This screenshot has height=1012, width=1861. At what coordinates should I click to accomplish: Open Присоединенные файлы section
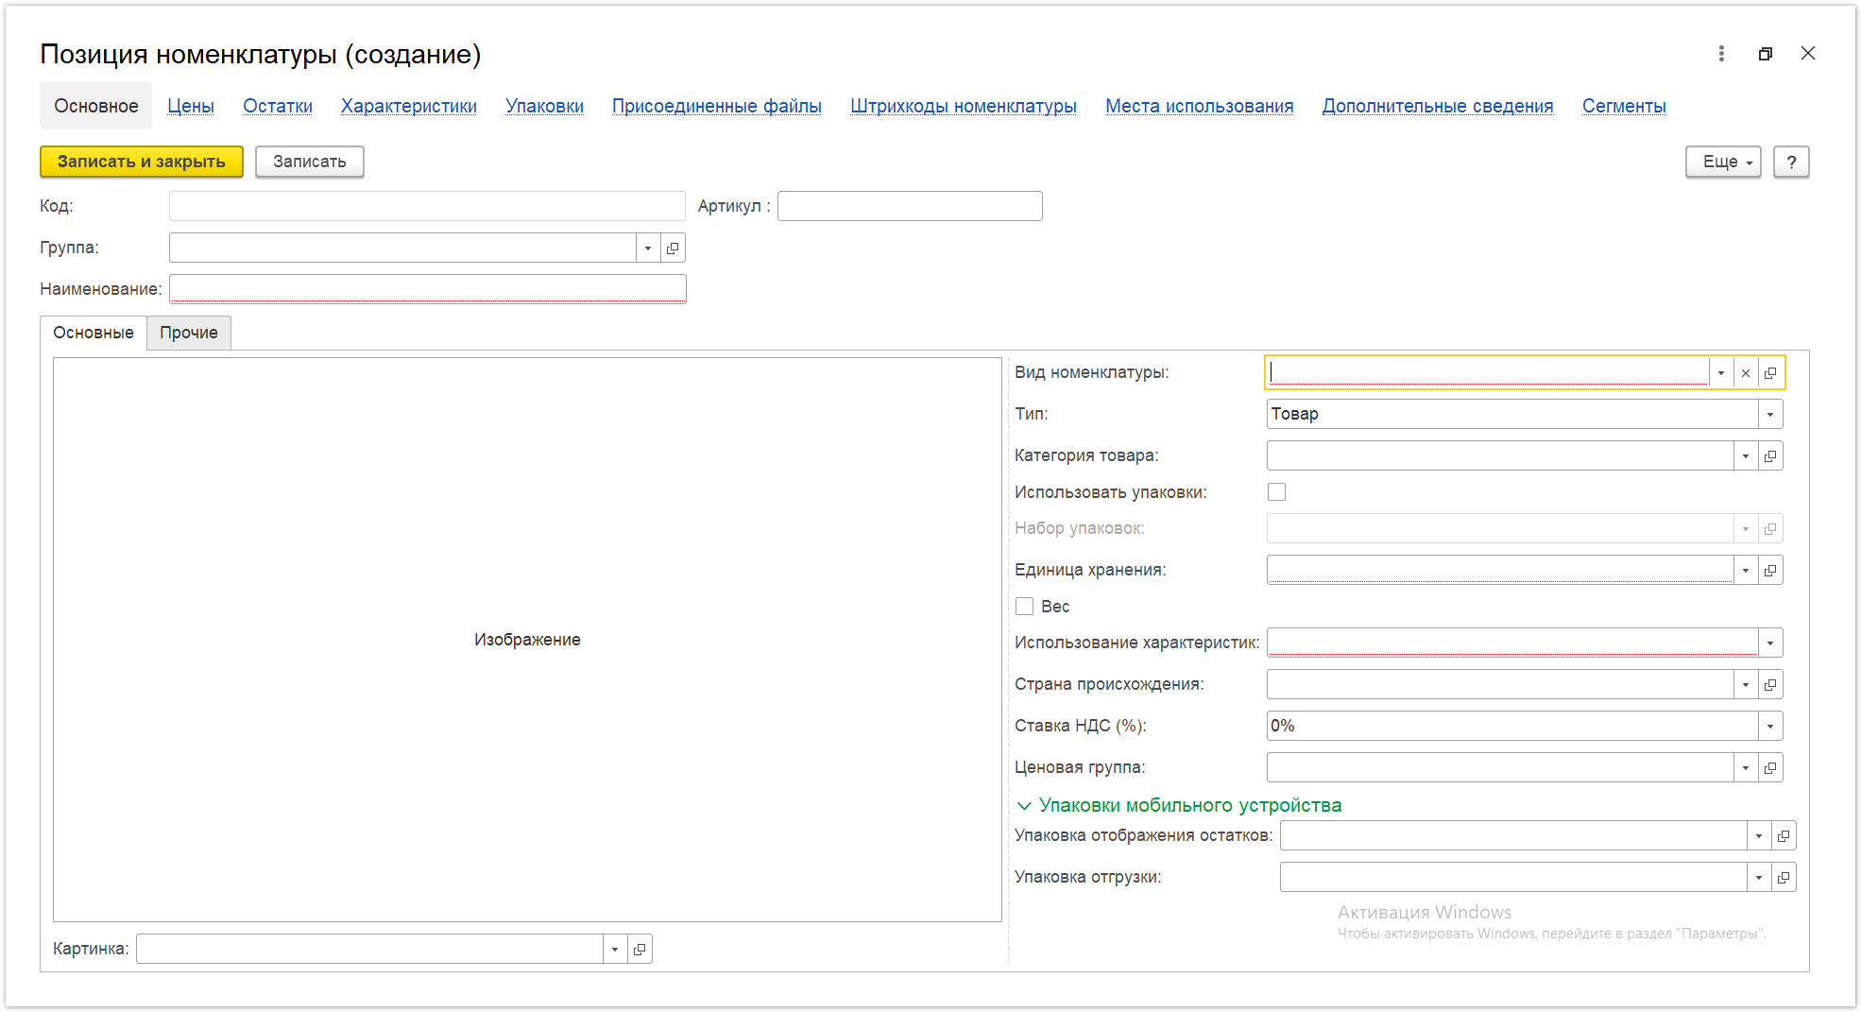(x=717, y=106)
